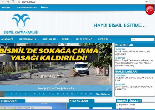The width and height of the screenshot is (155, 110).
Task: Click the date 24/04/2015 in tenders
Action: (x=120, y=75)
